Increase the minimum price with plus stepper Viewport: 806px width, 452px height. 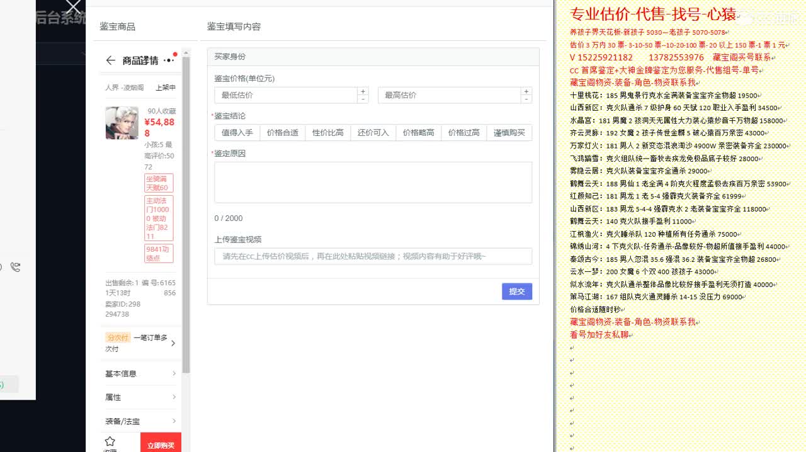[363, 91]
